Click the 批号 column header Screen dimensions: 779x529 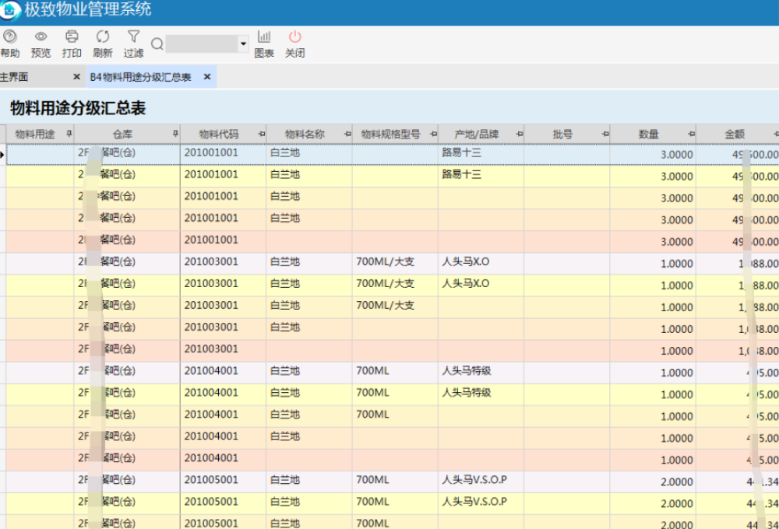[562, 134]
